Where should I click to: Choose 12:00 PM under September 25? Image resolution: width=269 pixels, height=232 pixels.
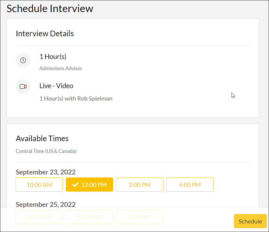coord(89,217)
